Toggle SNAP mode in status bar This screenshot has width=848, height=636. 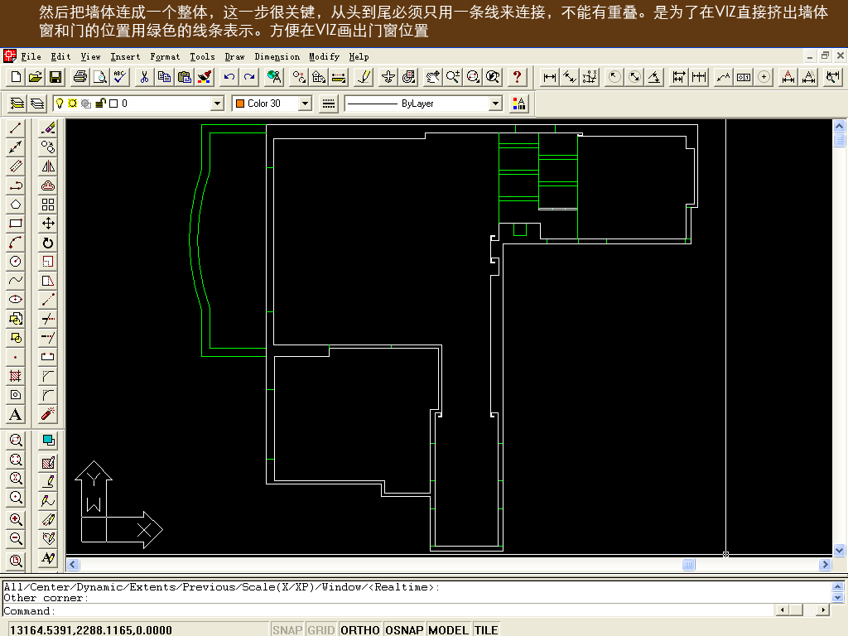287,630
